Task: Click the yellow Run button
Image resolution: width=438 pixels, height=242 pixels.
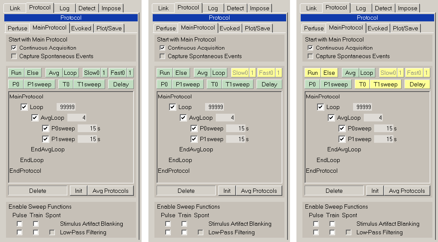Action: (313, 73)
